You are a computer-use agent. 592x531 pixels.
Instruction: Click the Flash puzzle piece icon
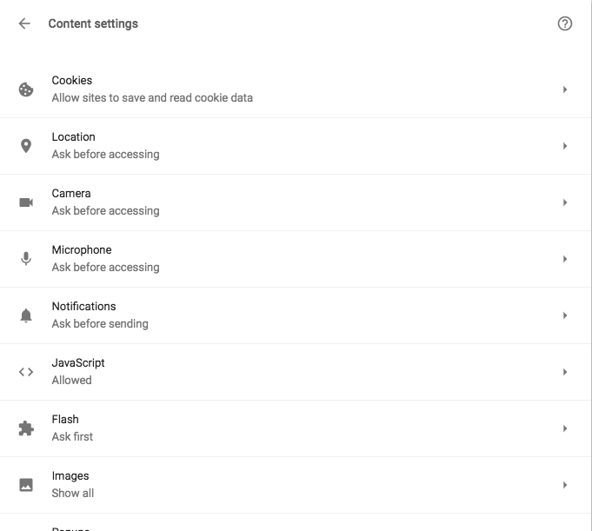pos(26,428)
